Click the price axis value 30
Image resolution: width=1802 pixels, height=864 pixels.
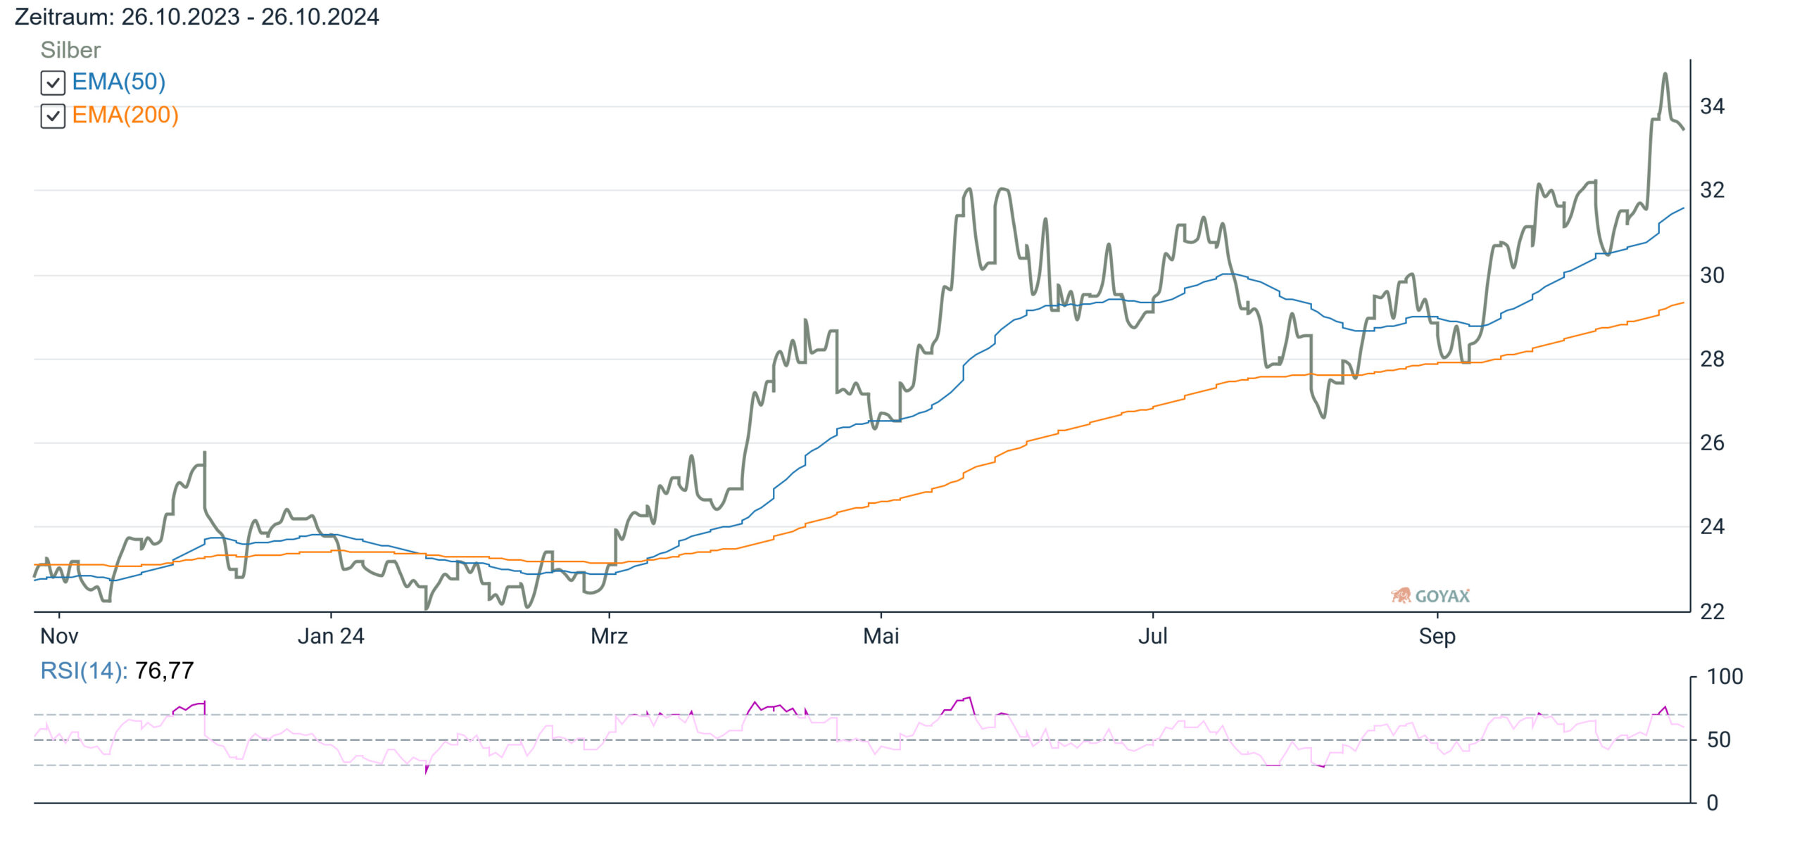[1712, 275]
